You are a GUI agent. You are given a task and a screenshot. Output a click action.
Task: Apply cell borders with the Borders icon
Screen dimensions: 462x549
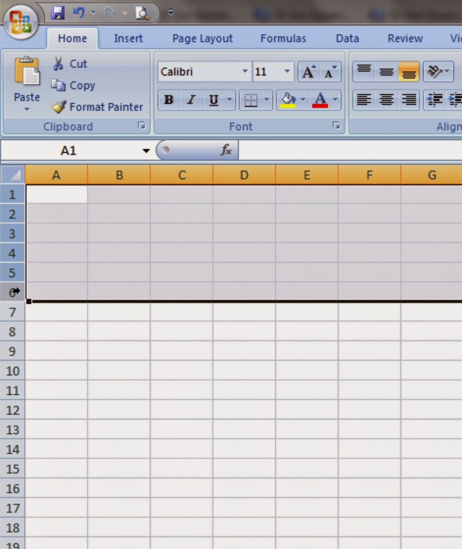(x=251, y=100)
